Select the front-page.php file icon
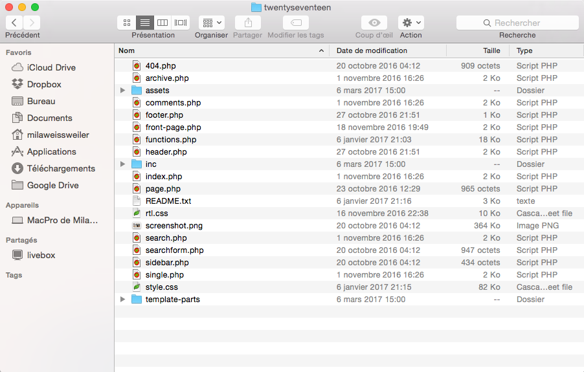Image resolution: width=584 pixels, height=372 pixels. coord(137,127)
